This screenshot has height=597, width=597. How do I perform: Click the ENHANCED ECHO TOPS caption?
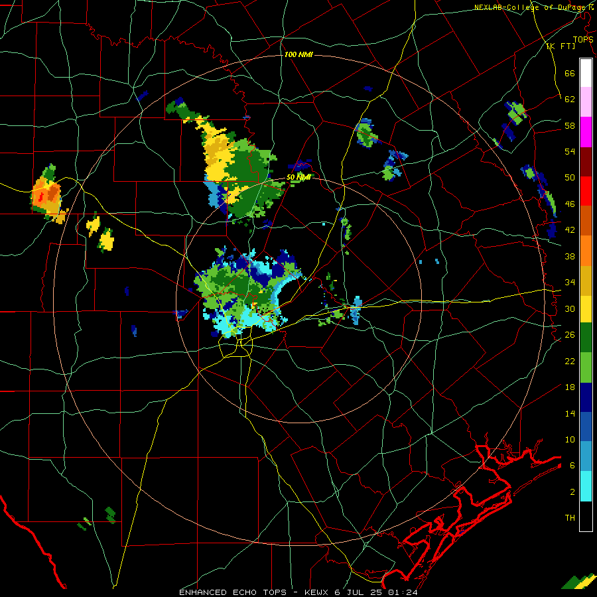pos(298,592)
